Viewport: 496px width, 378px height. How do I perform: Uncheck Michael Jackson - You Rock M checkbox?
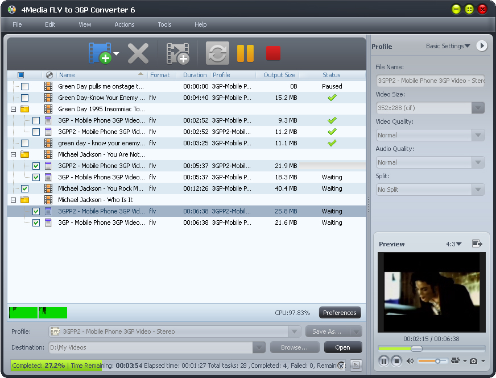pos(24,188)
